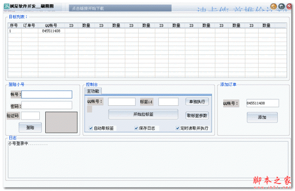This screenshot has width=295, height=191.
Task: Click the small gray square under QQ帐号 label
Action: (x=89, y=109)
